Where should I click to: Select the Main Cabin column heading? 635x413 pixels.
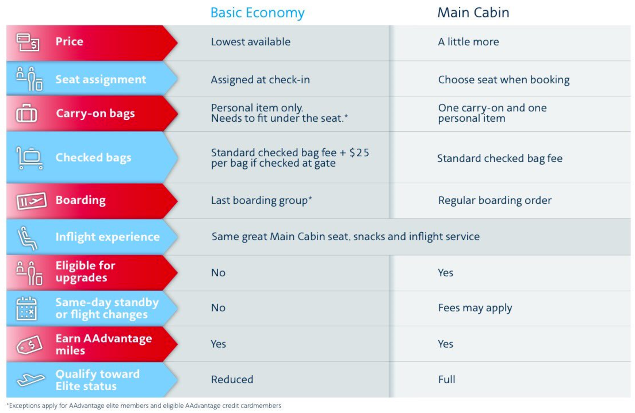[x=473, y=13]
